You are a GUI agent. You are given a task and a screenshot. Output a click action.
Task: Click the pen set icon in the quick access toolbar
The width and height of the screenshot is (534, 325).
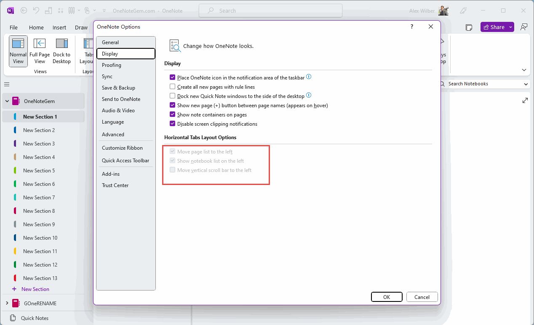[72, 11]
